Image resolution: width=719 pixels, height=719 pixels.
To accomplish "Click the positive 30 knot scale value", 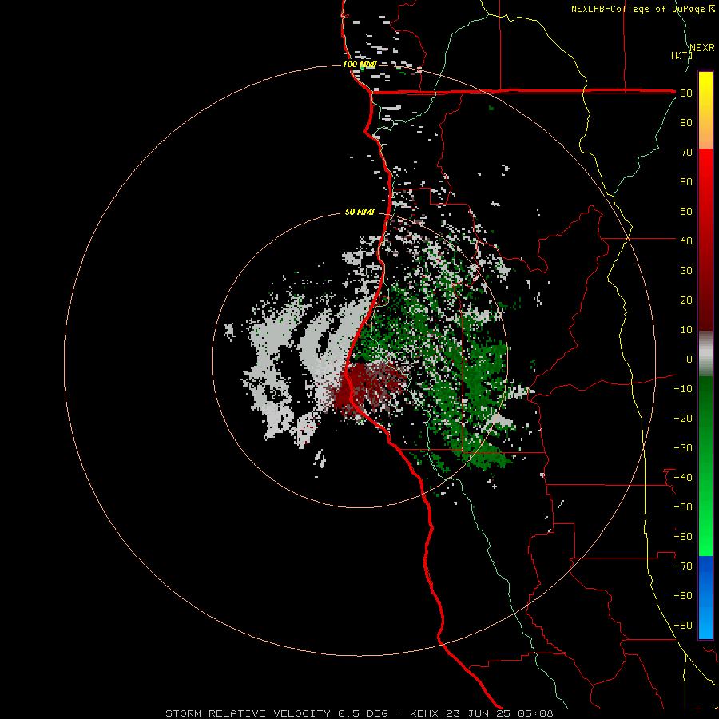I will pyautogui.click(x=686, y=271).
